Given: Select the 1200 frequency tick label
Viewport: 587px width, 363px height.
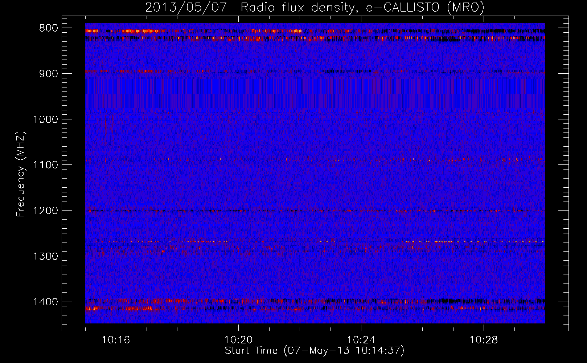Looking at the screenshot, I should [x=45, y=211].
